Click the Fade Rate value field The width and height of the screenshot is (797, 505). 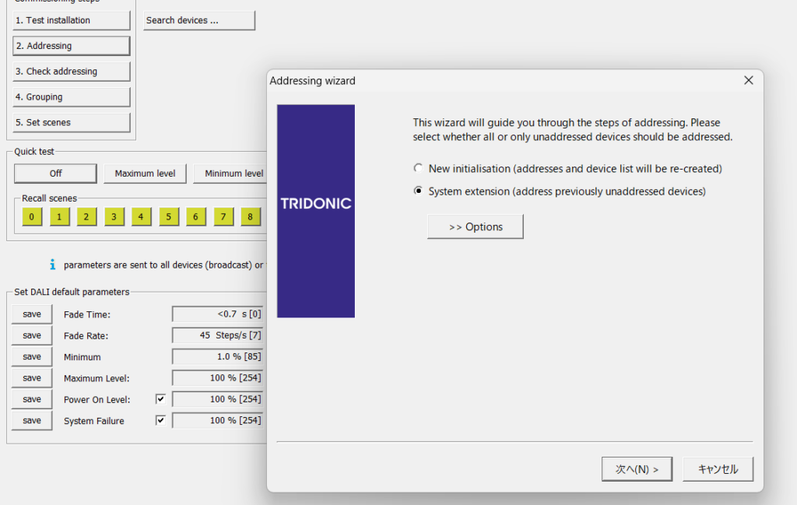[218, 335]
